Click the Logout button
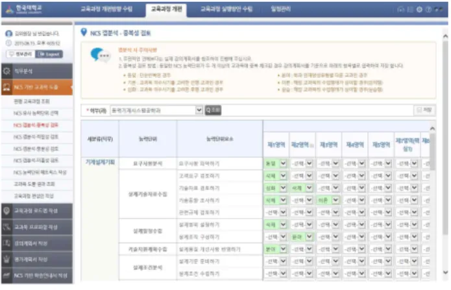 [49, 54]
